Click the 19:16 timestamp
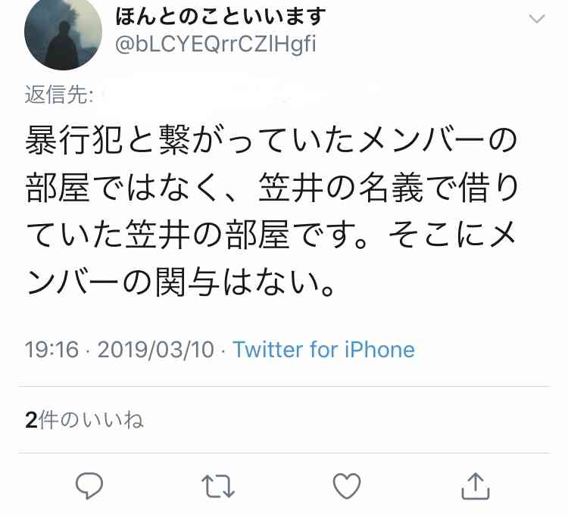This screenshot has height=517, width=568. pyautogui.click(x=51, y=350)
